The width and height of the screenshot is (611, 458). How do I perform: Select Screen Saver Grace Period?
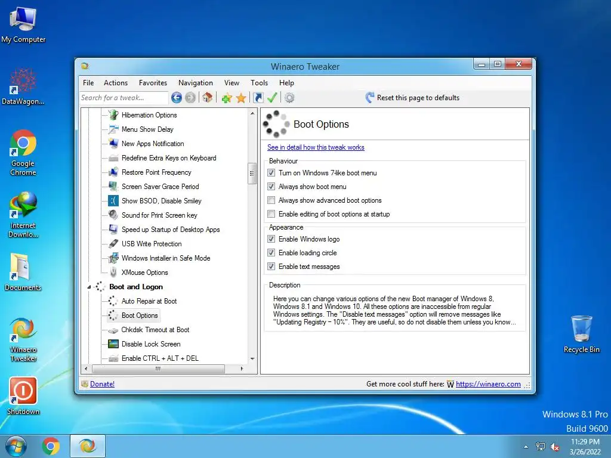coord(160,187)
